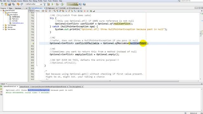Open dropdown arrow beside Profile Project

coord(64,4)
